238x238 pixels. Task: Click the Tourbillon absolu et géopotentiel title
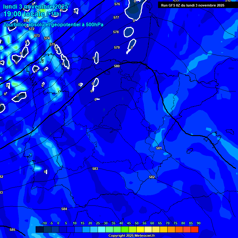click(x=53, y=24)
